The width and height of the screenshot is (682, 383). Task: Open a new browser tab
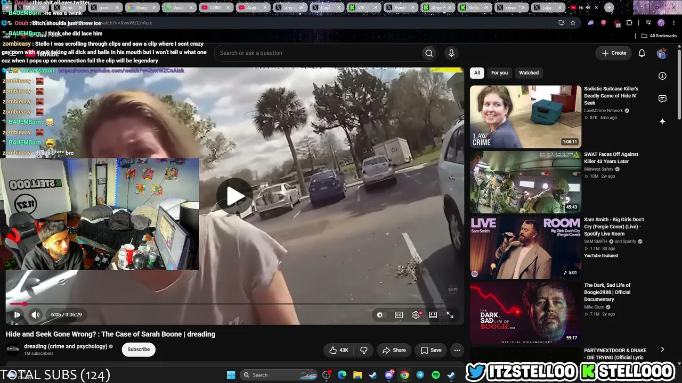tap(609, 7)
